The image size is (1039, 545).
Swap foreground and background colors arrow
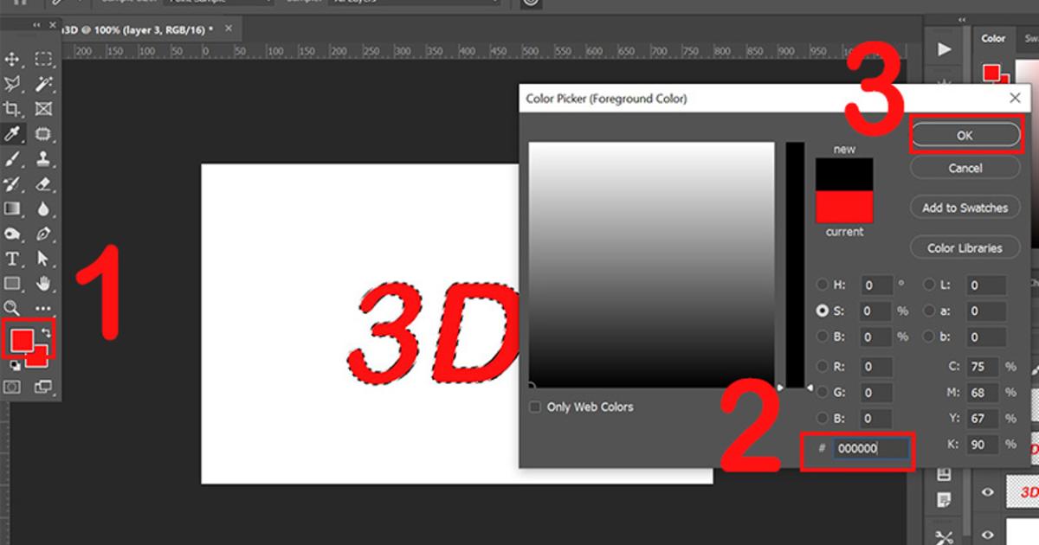tap(47, 332)
